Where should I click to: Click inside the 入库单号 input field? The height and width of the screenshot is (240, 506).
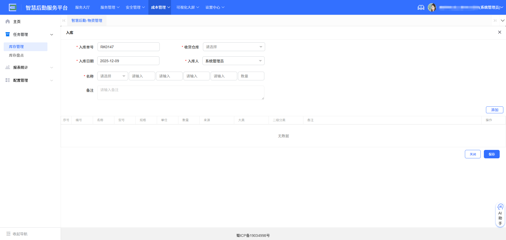pyautogui.click(x=128, y=47)
